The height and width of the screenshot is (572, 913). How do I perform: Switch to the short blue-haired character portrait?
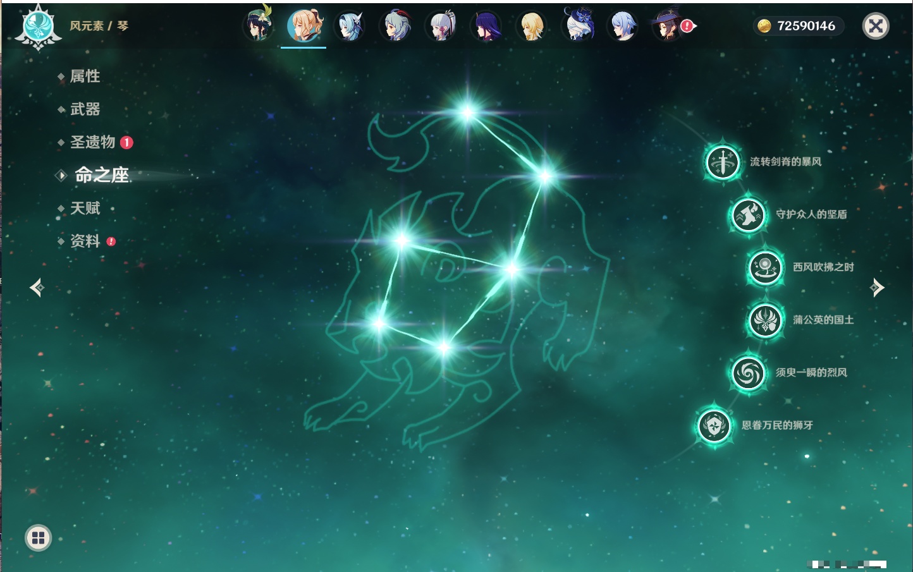(x=623, y=26)
